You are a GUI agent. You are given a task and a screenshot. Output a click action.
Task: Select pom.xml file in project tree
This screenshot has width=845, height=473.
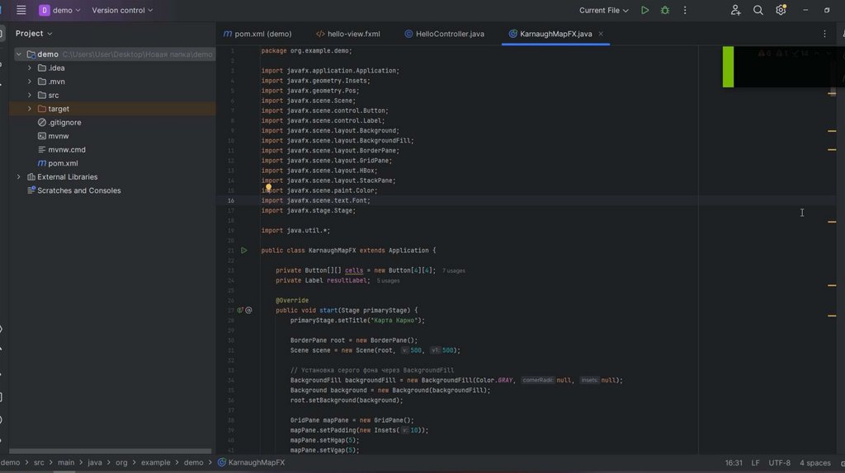(63, 163)
